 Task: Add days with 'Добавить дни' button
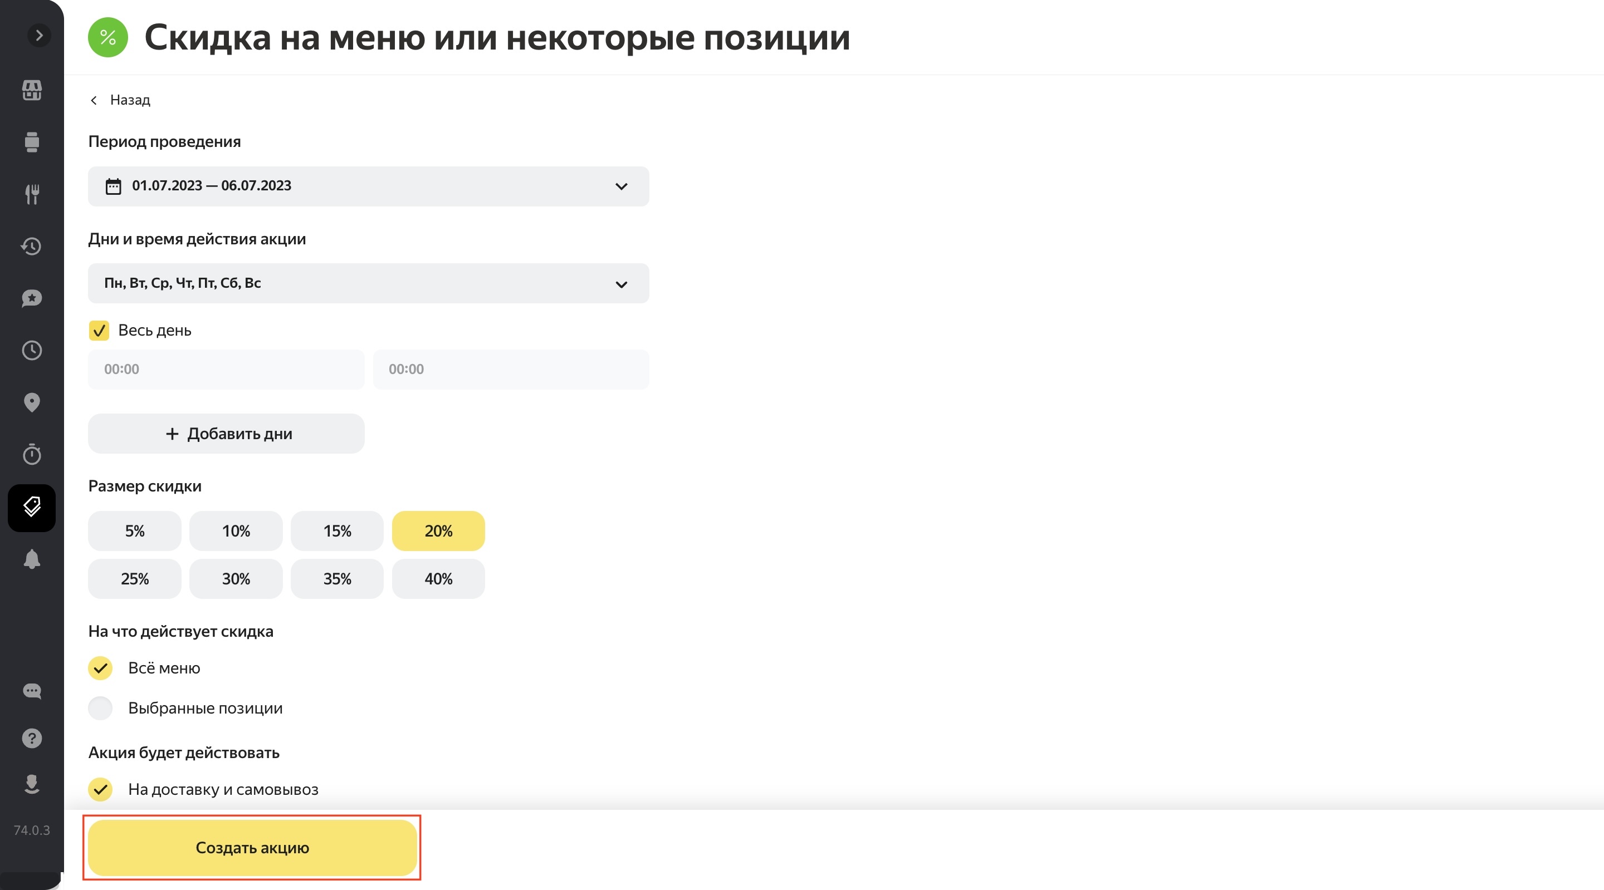click(227, 434)
